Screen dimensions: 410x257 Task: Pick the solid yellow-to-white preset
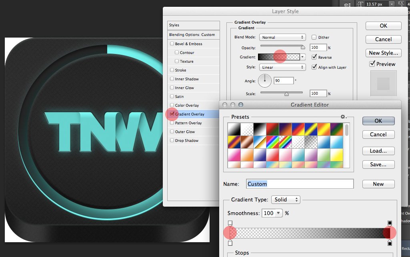(x=336, y=155)
